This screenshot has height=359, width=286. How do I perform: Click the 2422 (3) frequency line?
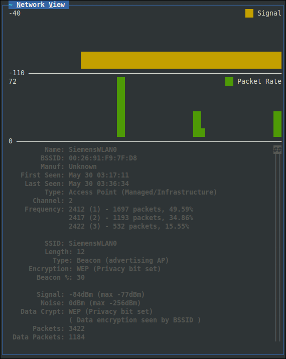[x=129, y=226]
